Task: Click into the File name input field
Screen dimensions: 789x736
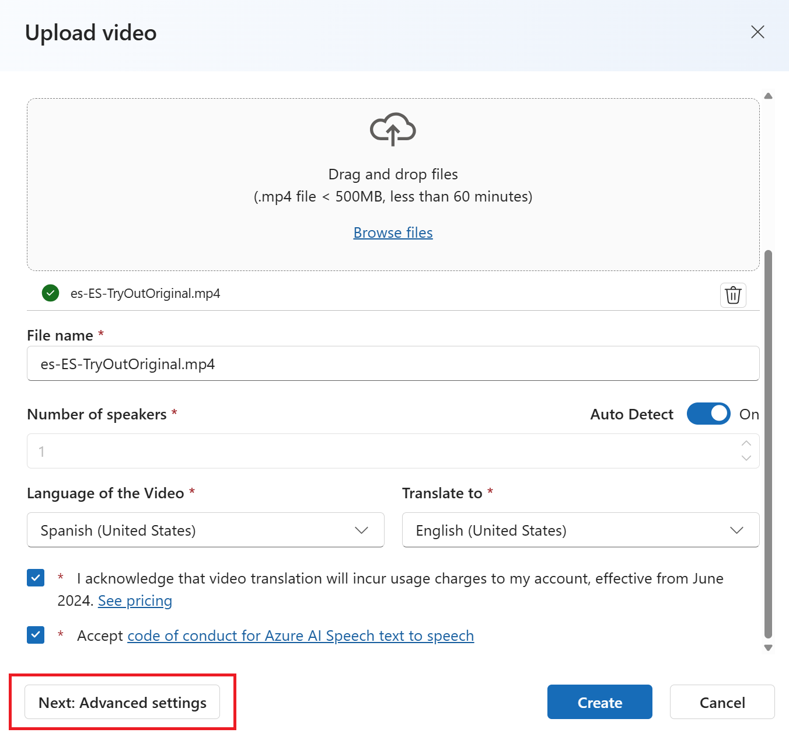Action: point(393,364)
